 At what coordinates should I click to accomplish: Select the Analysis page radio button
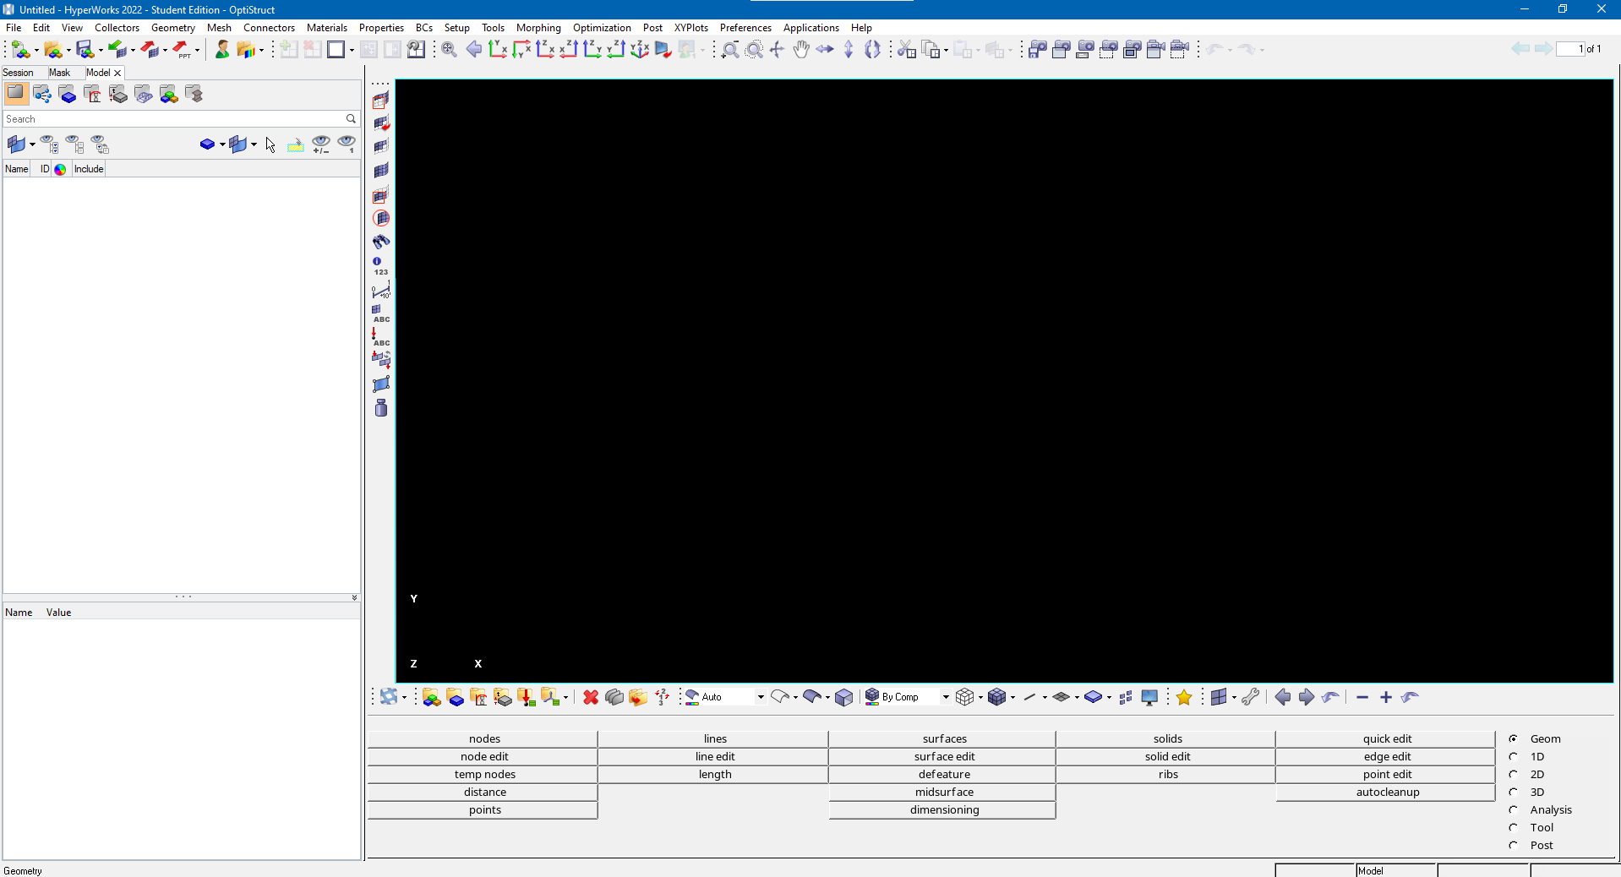[x=1514, y=809]
